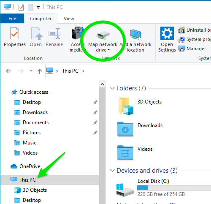The width and height of the screenshot is (211, 204).
Task: Click Uninstall or change a program
Action: click(195, 30)
